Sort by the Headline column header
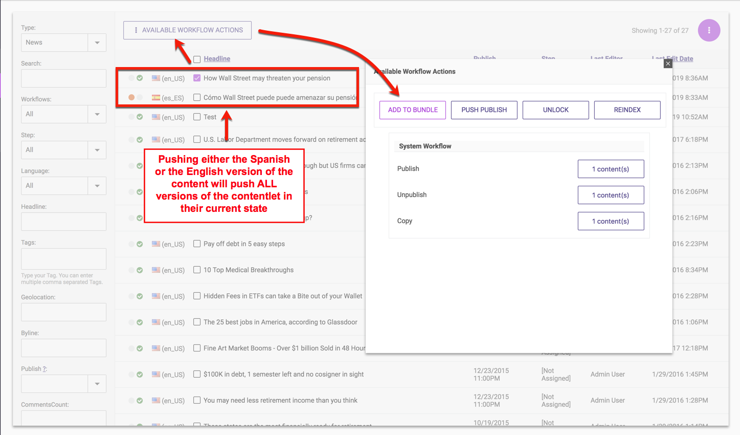This screenshot has height=435, width=740. tap(217, 59)
